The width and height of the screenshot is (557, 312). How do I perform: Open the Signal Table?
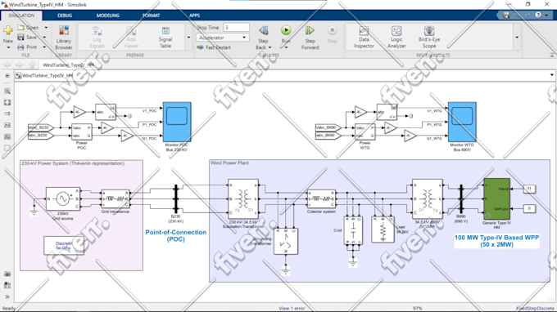point(165,38)
